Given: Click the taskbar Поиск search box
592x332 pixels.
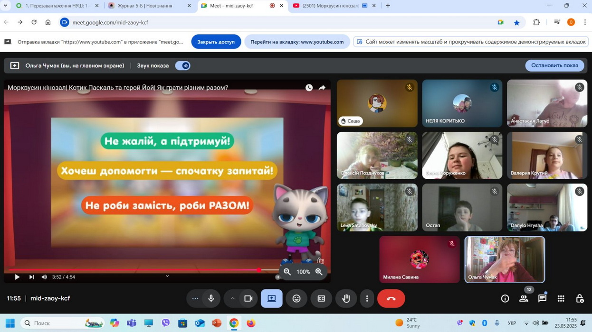Looking at the screenshot, I should 62,323.
